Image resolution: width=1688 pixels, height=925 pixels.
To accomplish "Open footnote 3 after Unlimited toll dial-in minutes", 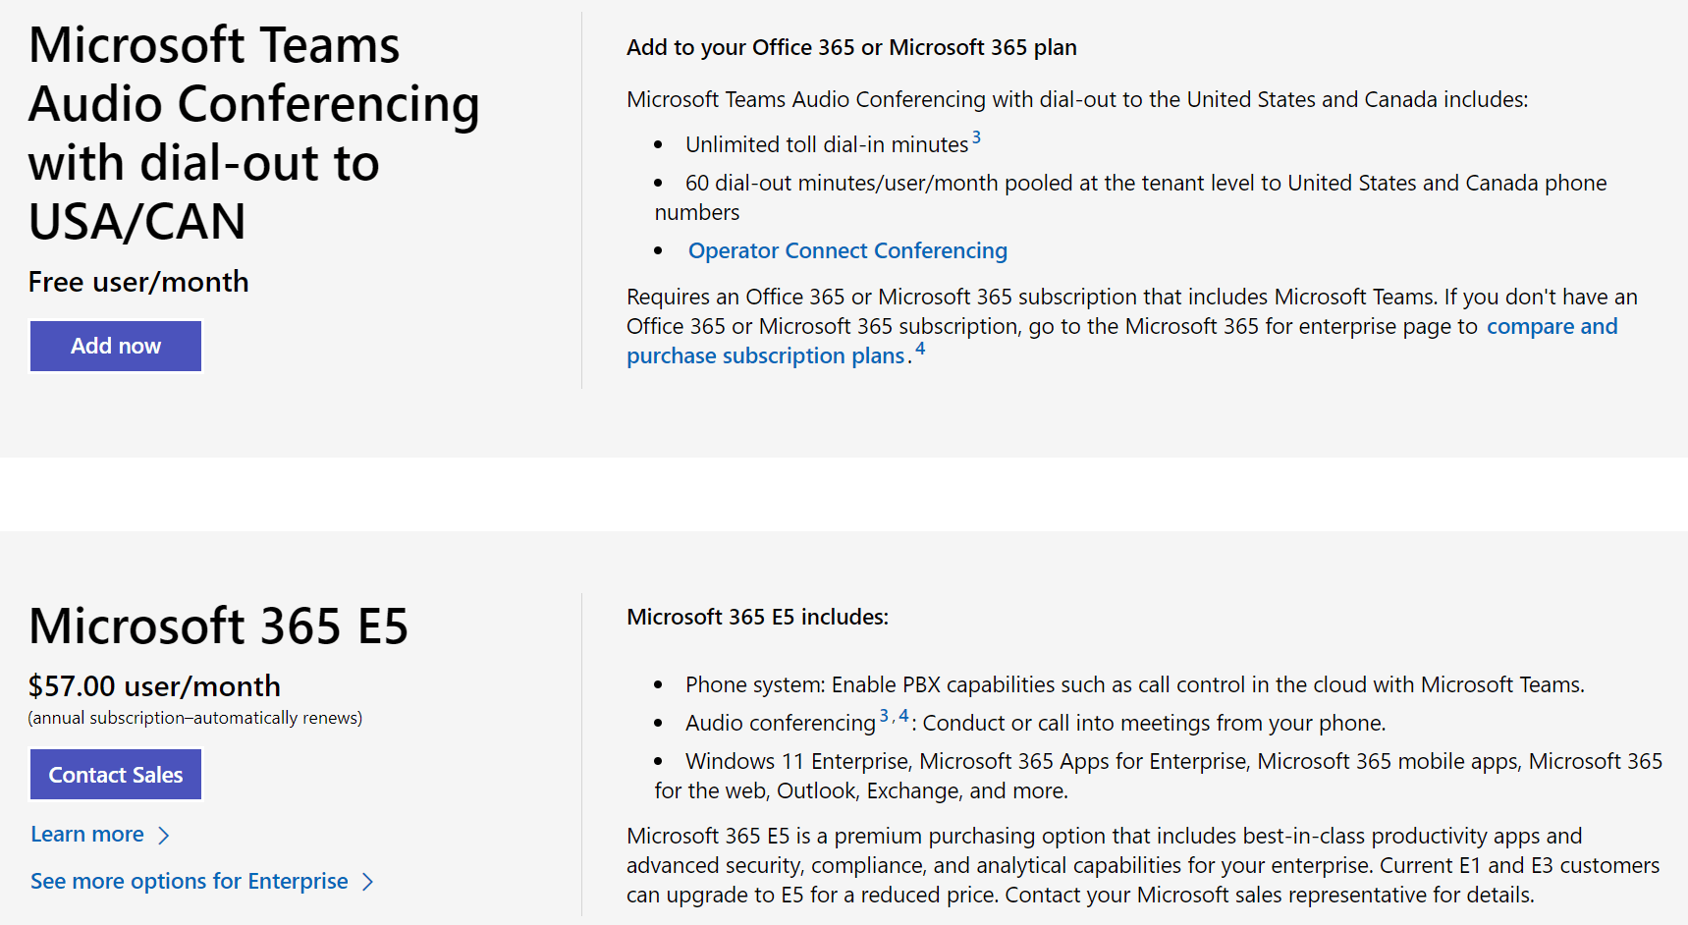I will coord(976,137).
